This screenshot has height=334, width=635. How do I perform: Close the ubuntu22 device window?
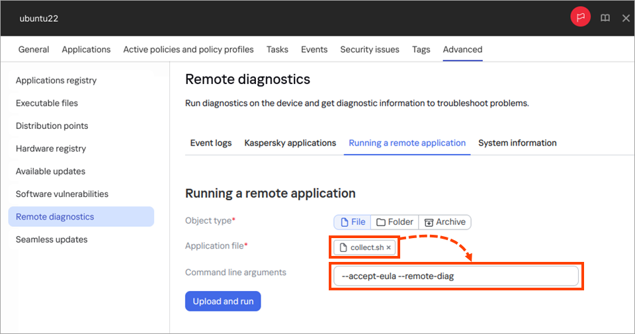[626, 18]
